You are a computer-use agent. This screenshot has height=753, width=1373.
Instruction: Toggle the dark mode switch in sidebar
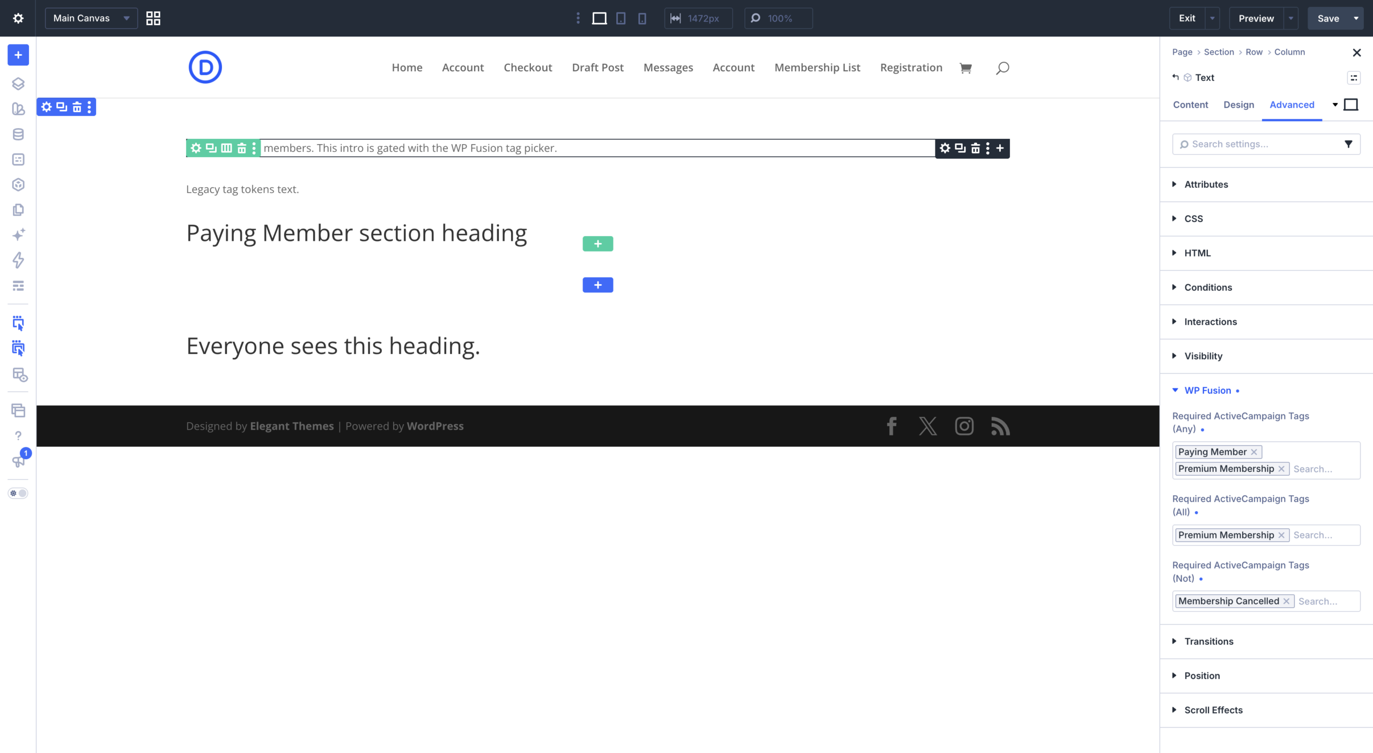pyautogui.click(x=18, y=493)
